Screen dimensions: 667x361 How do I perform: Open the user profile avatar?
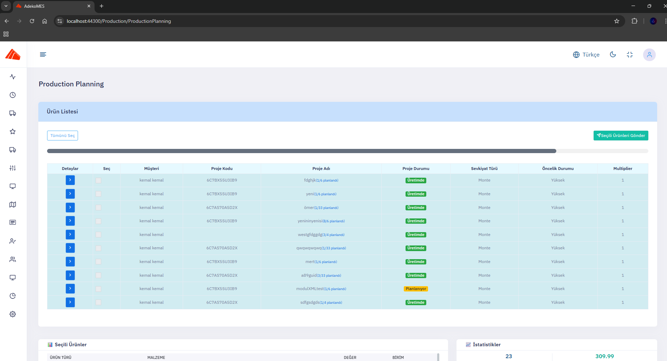[x=649, y=55]
